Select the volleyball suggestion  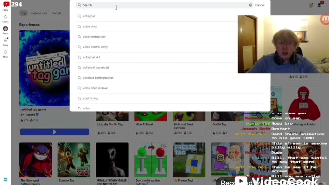(x=170, y=16)
